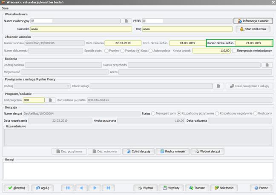The image size is (276, 195).
Task: Click Kod zadania field 000-016-BadLek
Action: [x=180, y=100]
